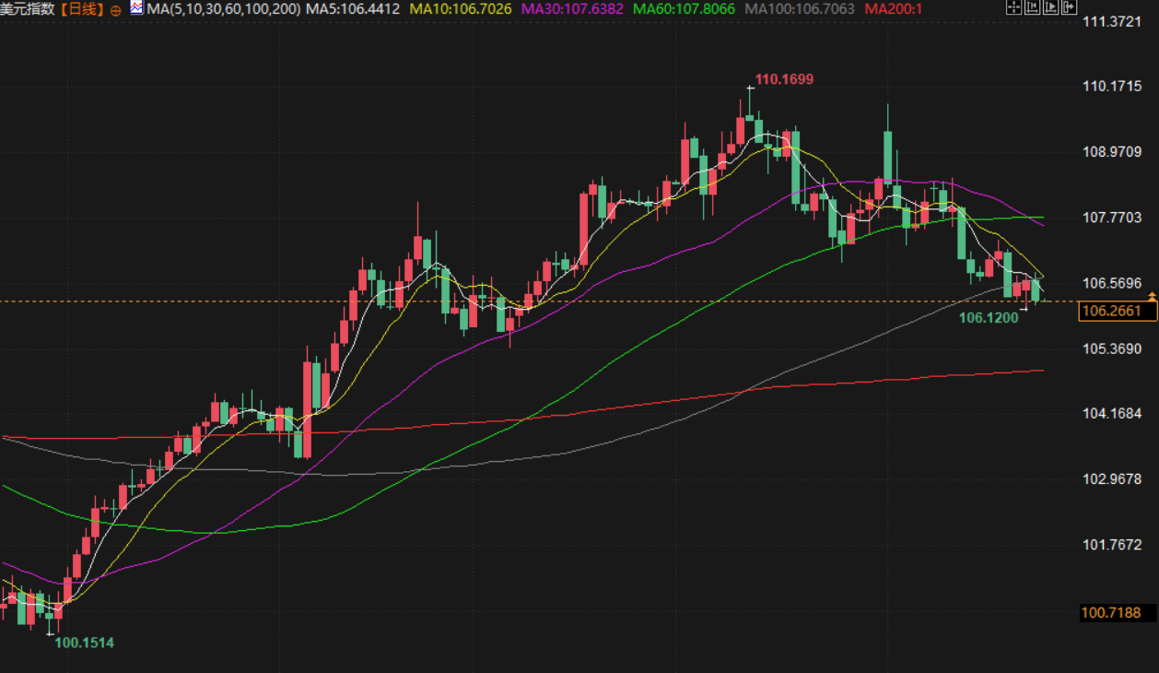
Task: Click the 100.1514 low price marker
Action: point(85,643)
